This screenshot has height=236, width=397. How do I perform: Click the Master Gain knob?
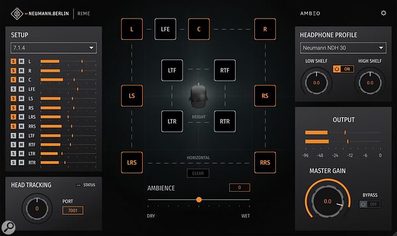[327, 201]
